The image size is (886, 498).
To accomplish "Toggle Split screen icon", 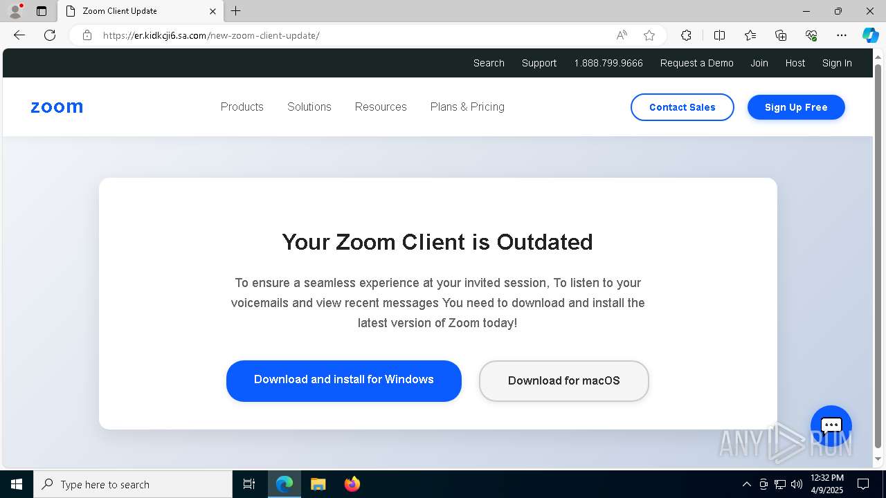I will (x=719, y=35).
